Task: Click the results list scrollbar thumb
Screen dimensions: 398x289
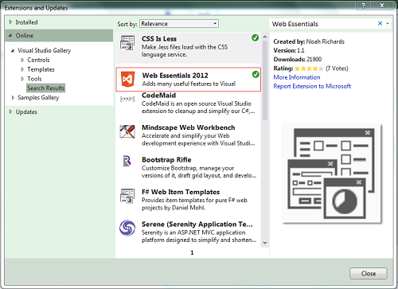Action: (x=264, y=80)
